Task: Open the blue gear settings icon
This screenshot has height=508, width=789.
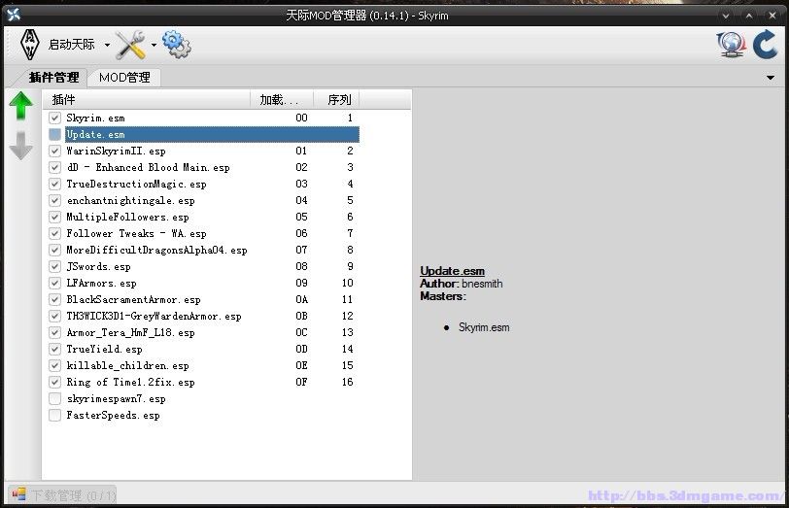Action: pyautogui.click(x=176, y=45)
